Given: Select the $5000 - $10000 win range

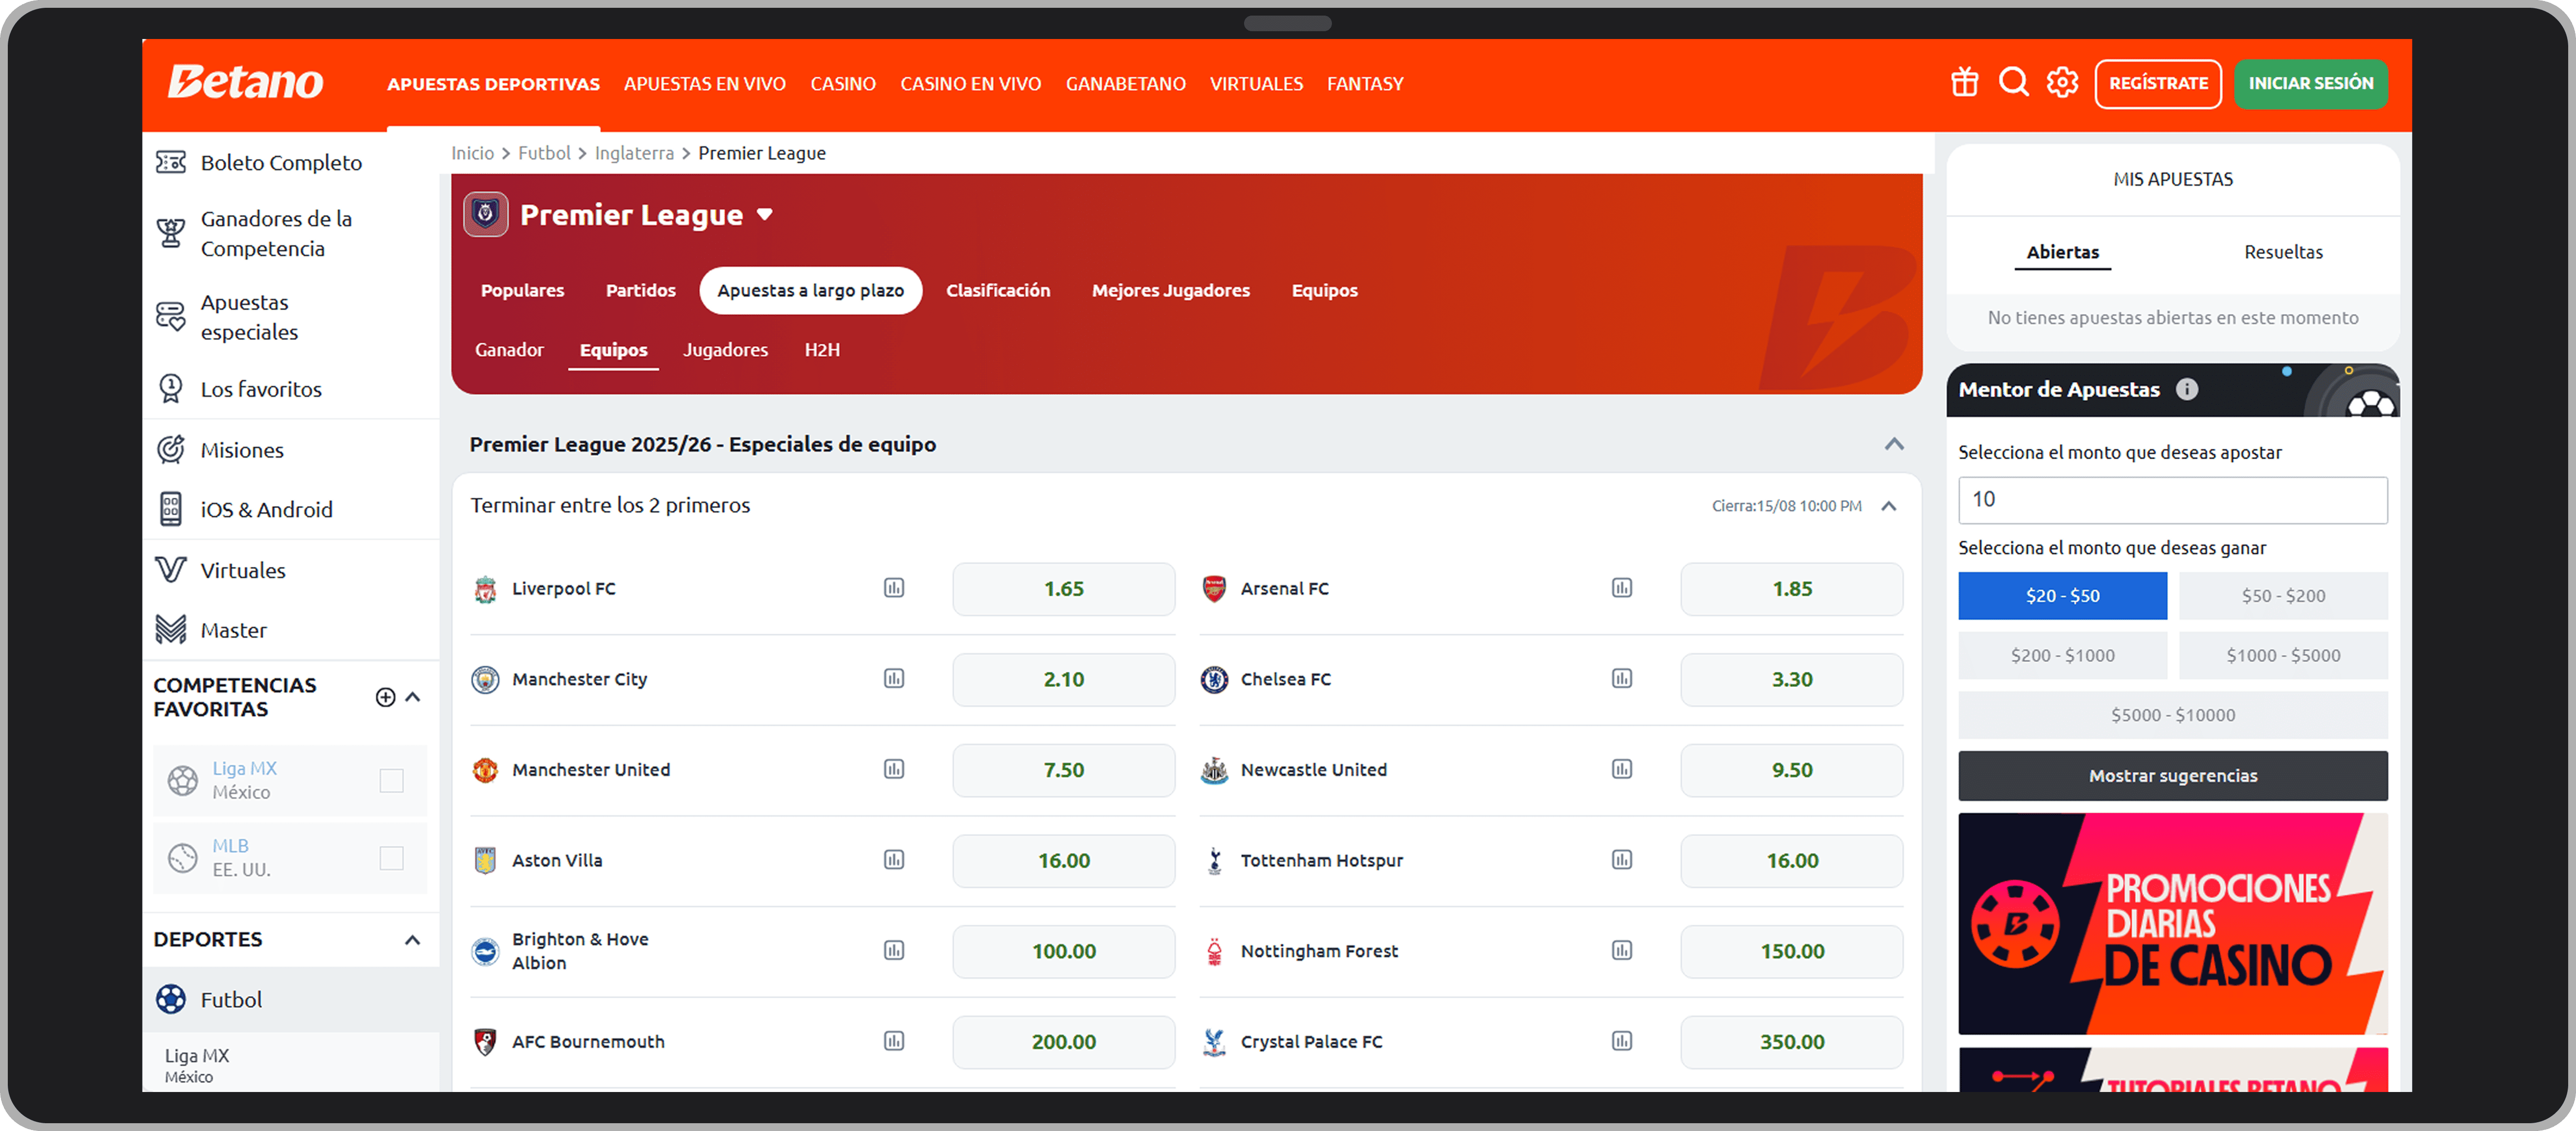Looking at the screenshot, I should pyautogui.click(x=2173, y=715).
